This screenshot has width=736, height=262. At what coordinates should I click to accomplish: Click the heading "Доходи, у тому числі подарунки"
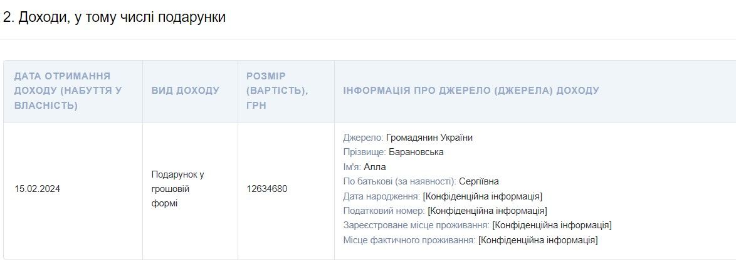tap(114, 18)
